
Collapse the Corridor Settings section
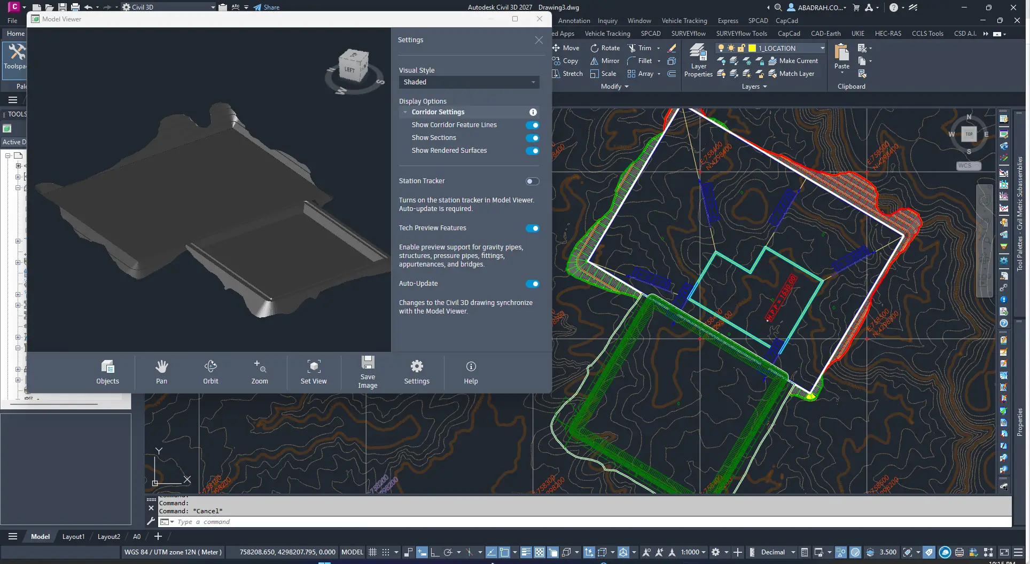405,112
